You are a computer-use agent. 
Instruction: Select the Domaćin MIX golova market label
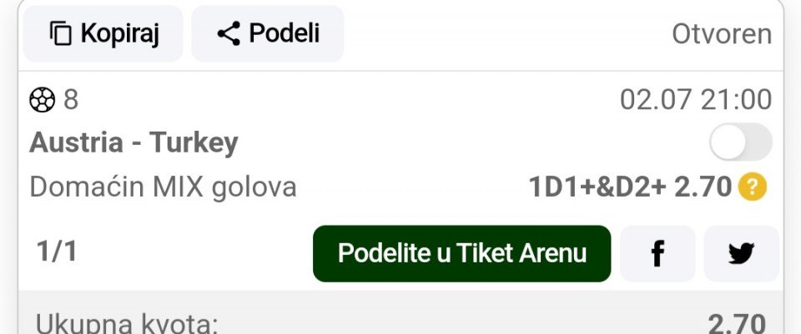tap(163, 187)
